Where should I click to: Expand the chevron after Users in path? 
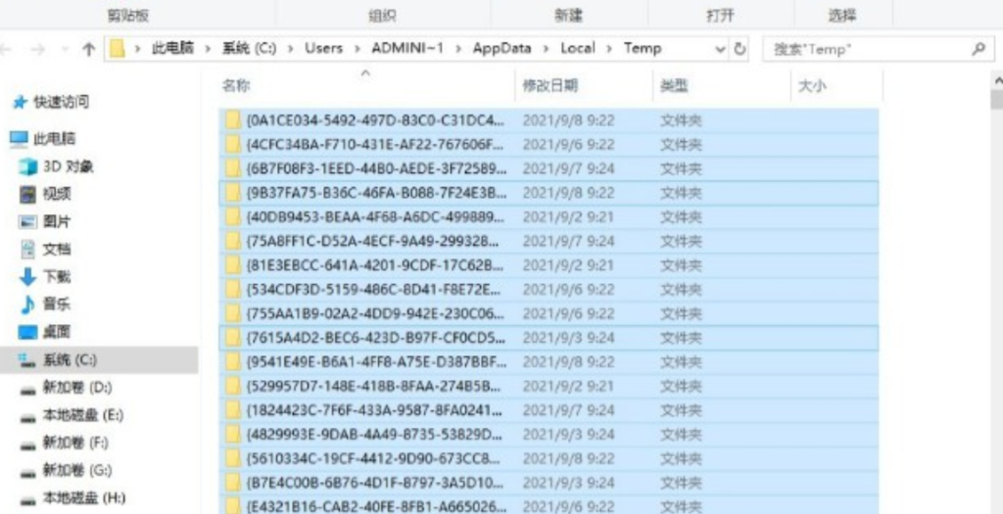[357, 48]
